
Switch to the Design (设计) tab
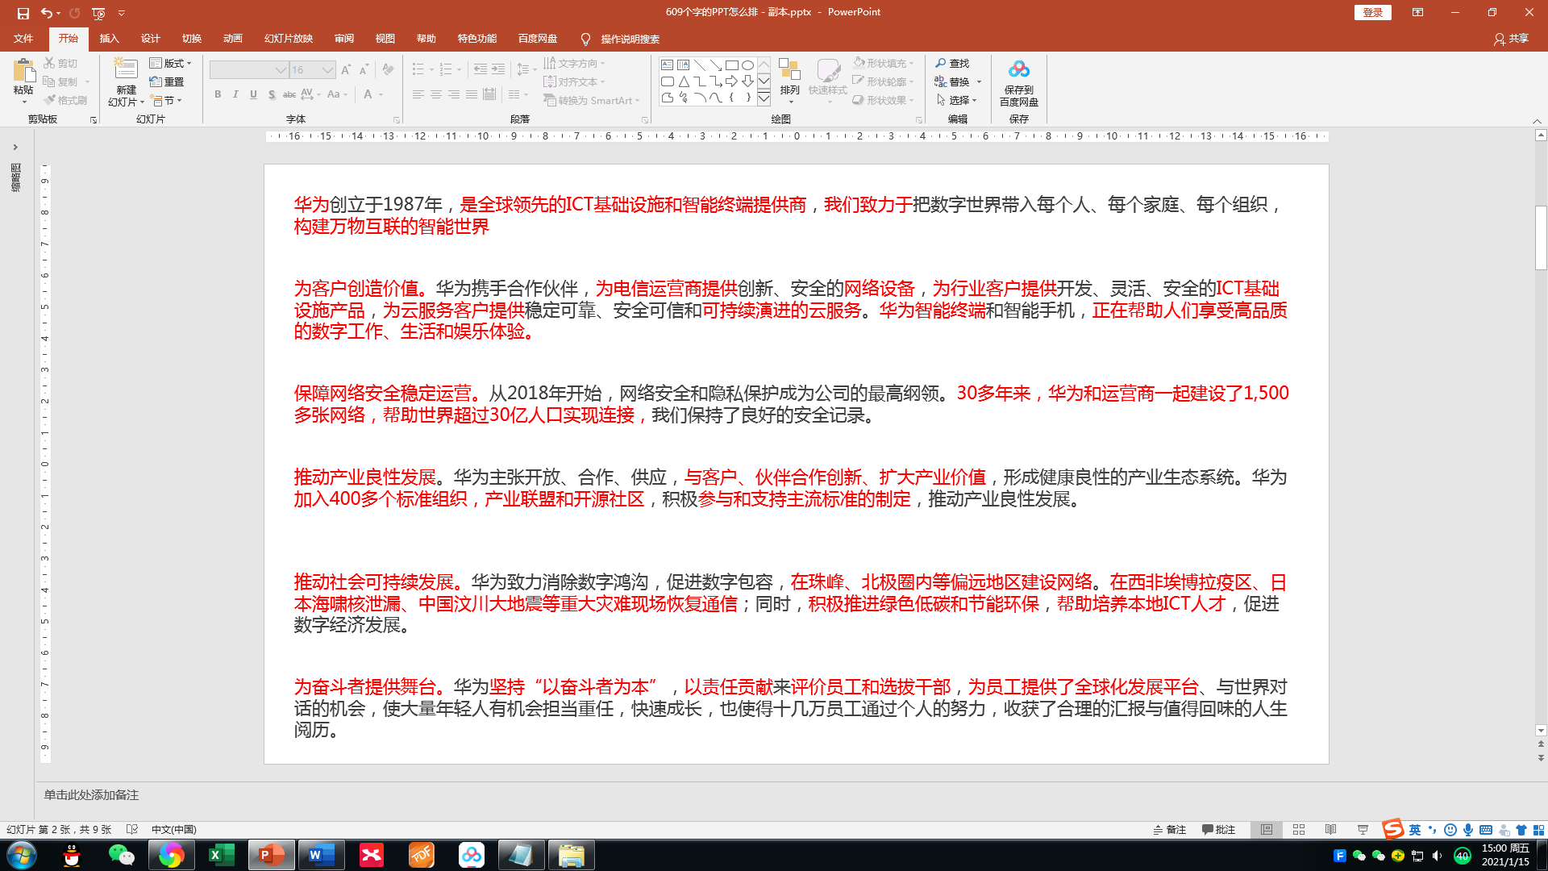click(x=150, y=38)
